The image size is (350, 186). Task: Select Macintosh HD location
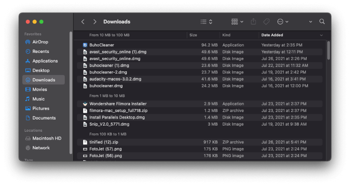click(43, 138)
